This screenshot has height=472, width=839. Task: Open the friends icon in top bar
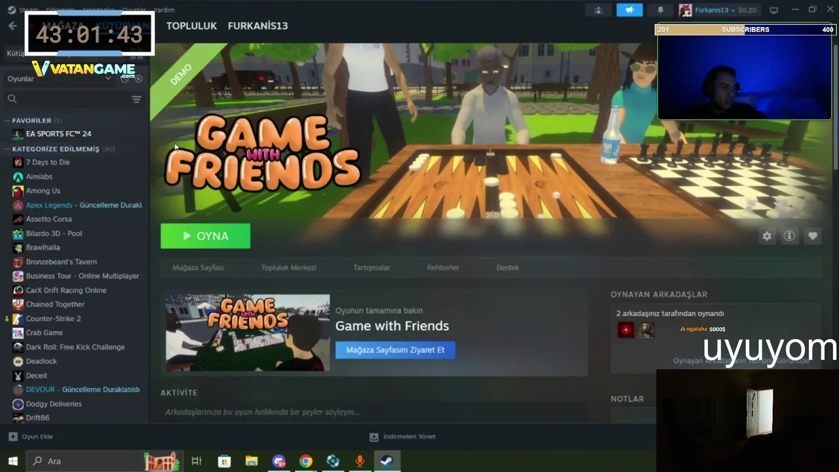click(598, 10)
